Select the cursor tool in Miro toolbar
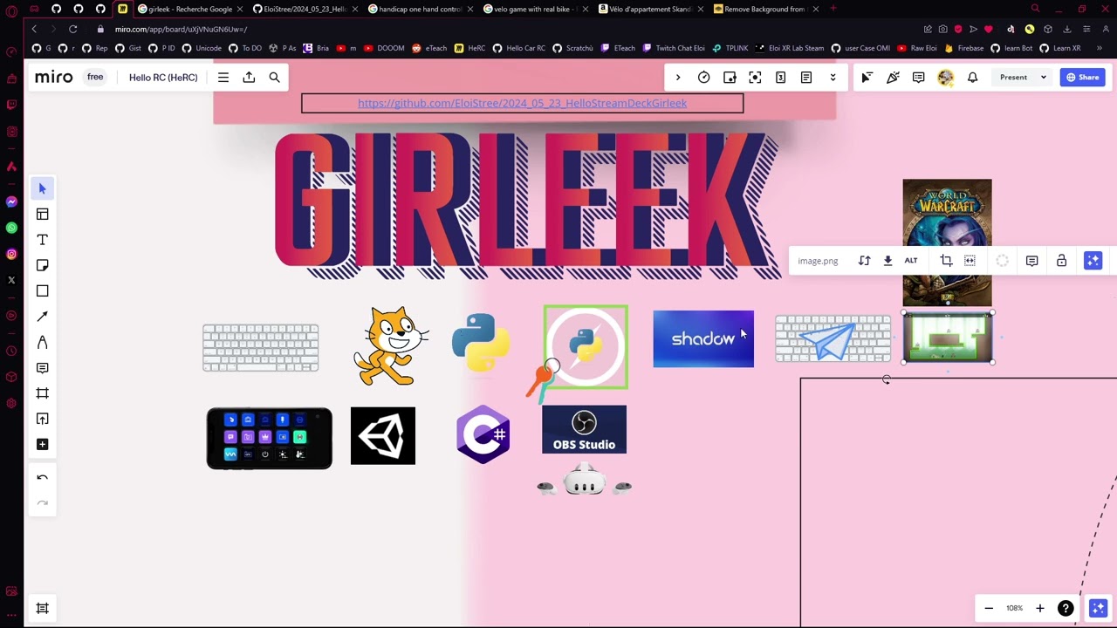 42,188
